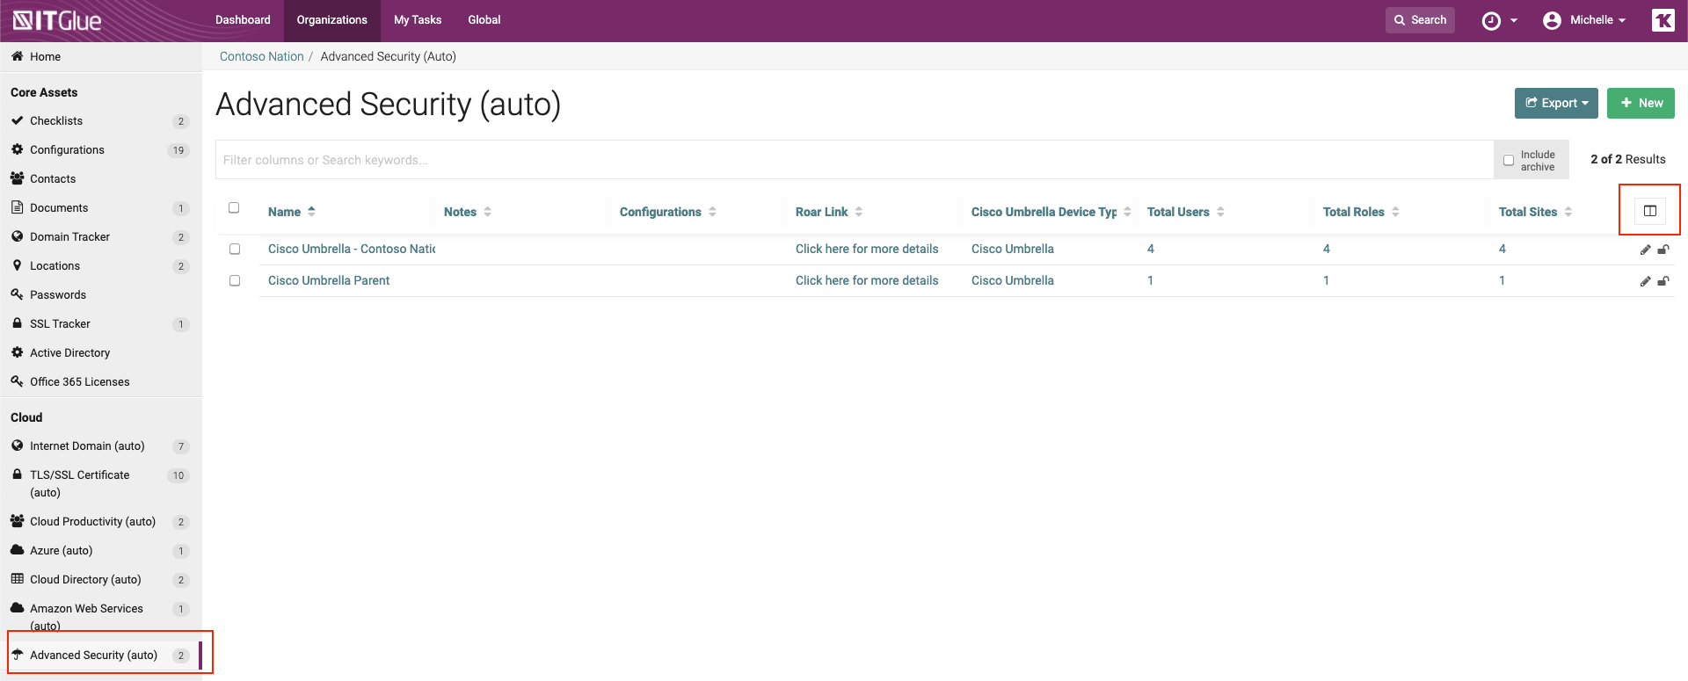Click Total Users value 4 in Contoso row
The height and width of the screenshot is (681, 1688).
1151,250
